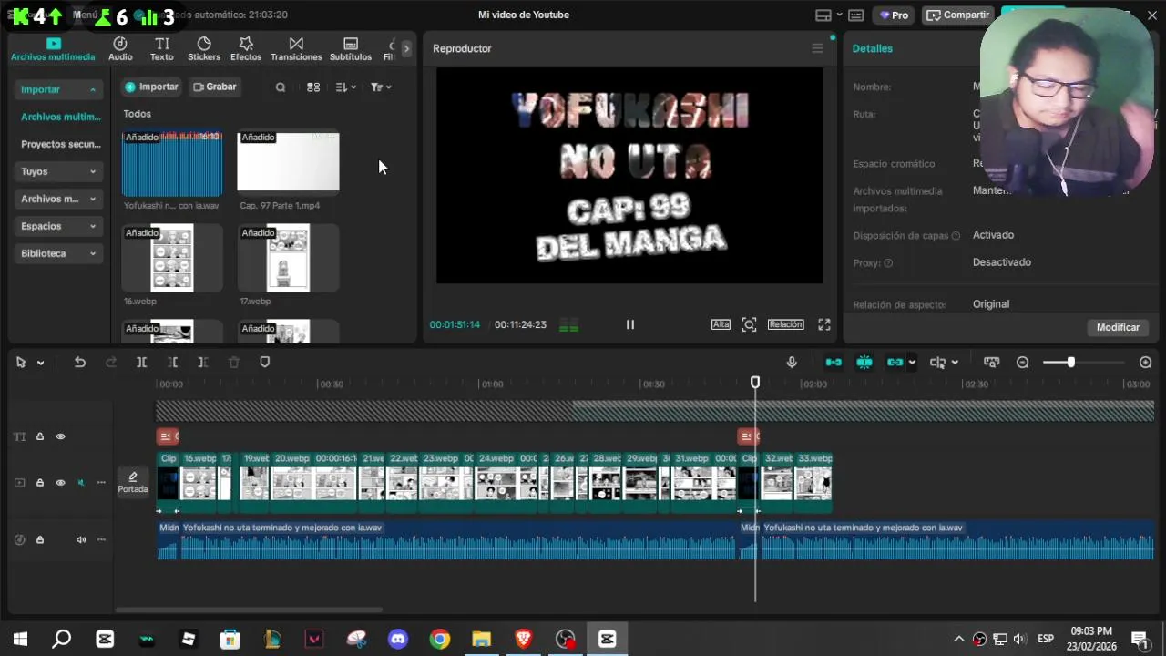Click the player fullscreen icon

click(824, 324)
